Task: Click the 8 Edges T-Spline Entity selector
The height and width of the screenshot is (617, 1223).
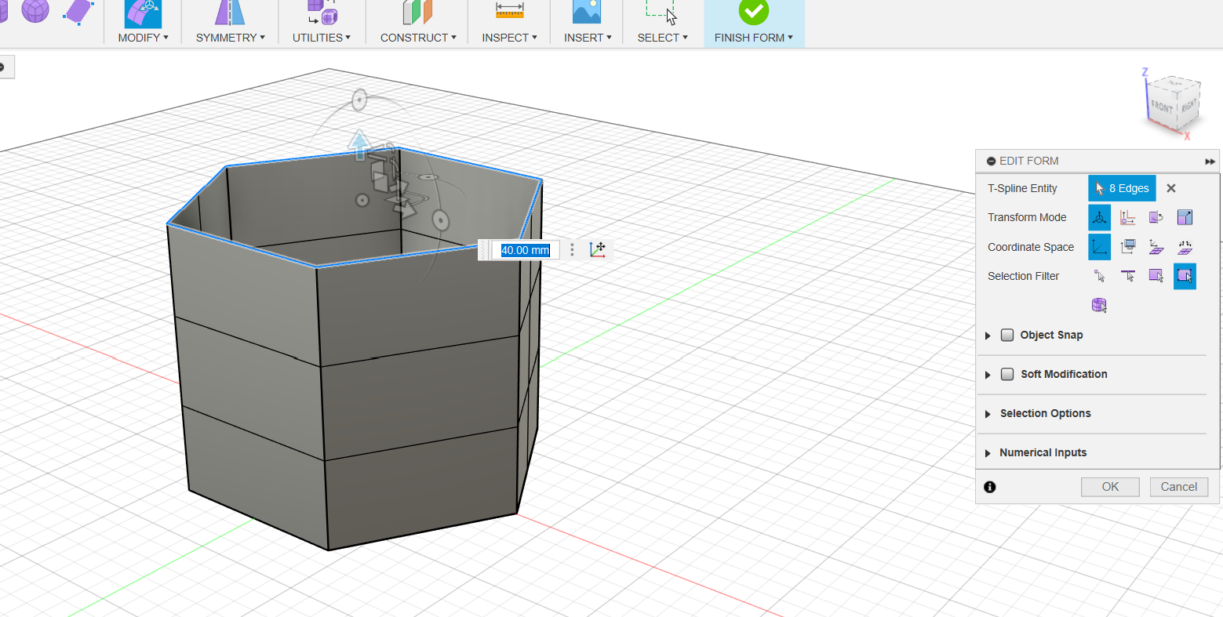Action: [x=1122, y=188]
